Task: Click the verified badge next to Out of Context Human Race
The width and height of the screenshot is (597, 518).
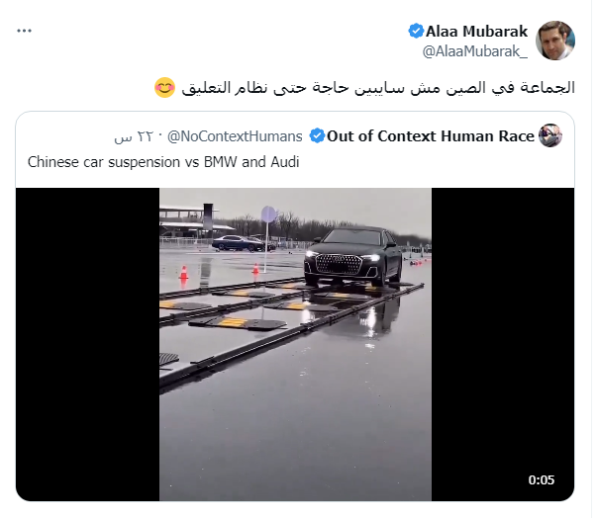Action: (317, 135)
